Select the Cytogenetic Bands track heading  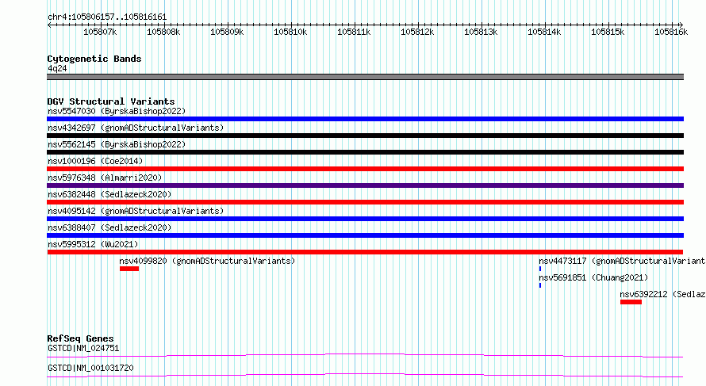click(94, 59)
